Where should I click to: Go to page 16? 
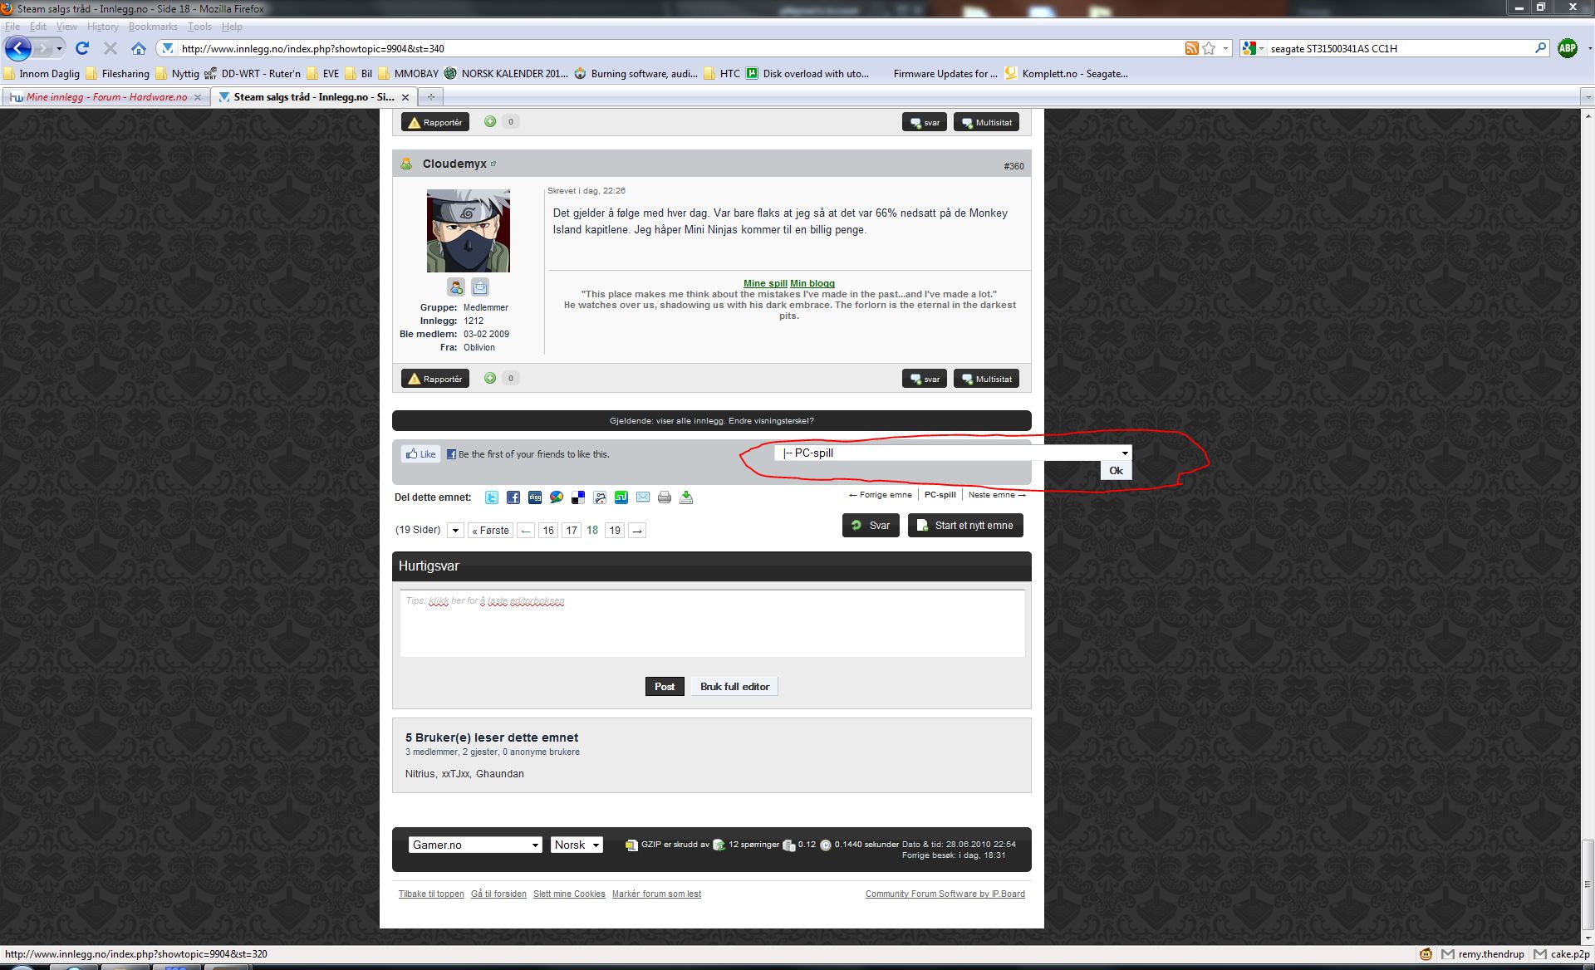(548, 531)
